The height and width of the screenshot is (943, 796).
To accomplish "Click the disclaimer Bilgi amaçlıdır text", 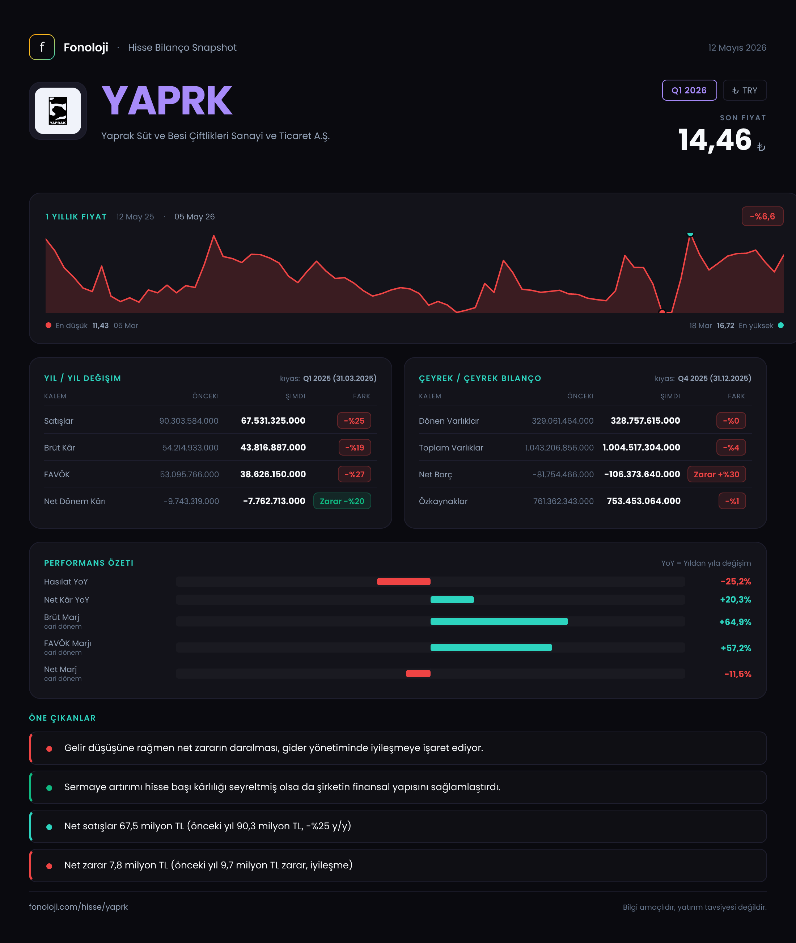I will coord(695,907).
